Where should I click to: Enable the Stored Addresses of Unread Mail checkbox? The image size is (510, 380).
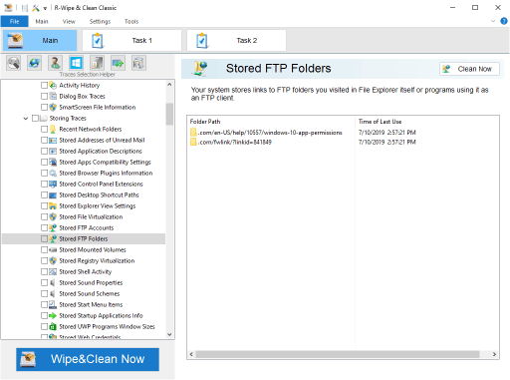(x=44, y=140)
